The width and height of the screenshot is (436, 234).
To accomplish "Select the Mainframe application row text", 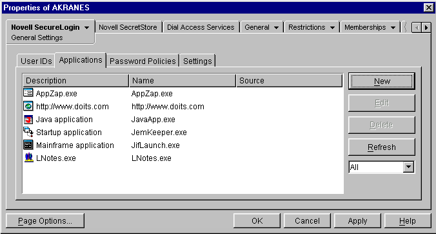I will point(75,145).
